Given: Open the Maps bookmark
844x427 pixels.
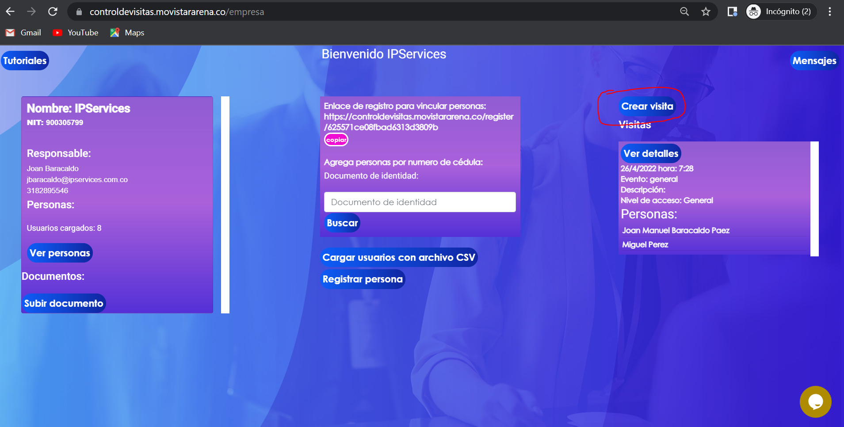Looking at the screenshot, I should coord(127,33).
